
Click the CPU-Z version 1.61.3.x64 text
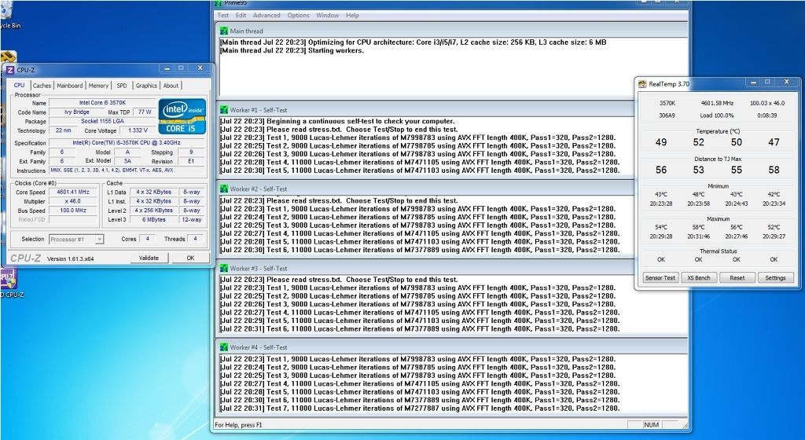[70, 259]
